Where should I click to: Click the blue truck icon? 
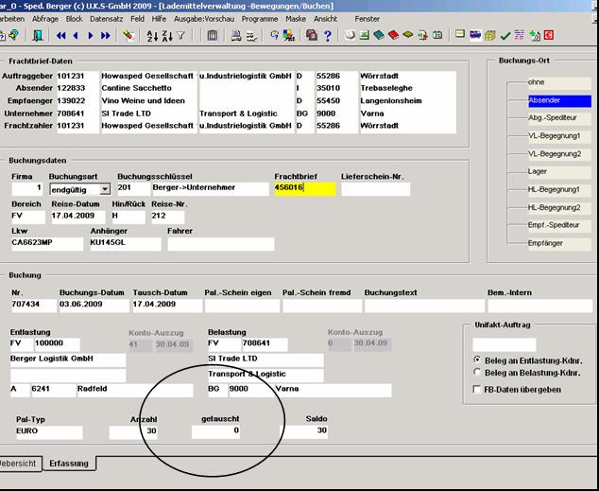coord(475,35)
